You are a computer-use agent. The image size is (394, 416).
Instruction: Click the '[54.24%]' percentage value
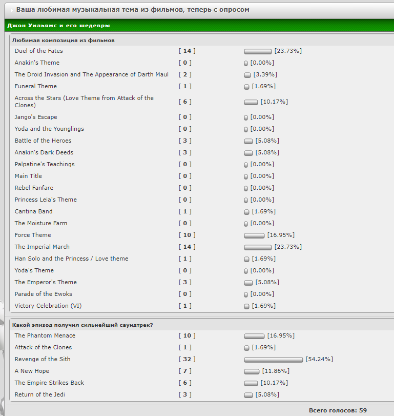tap(319, 359)
